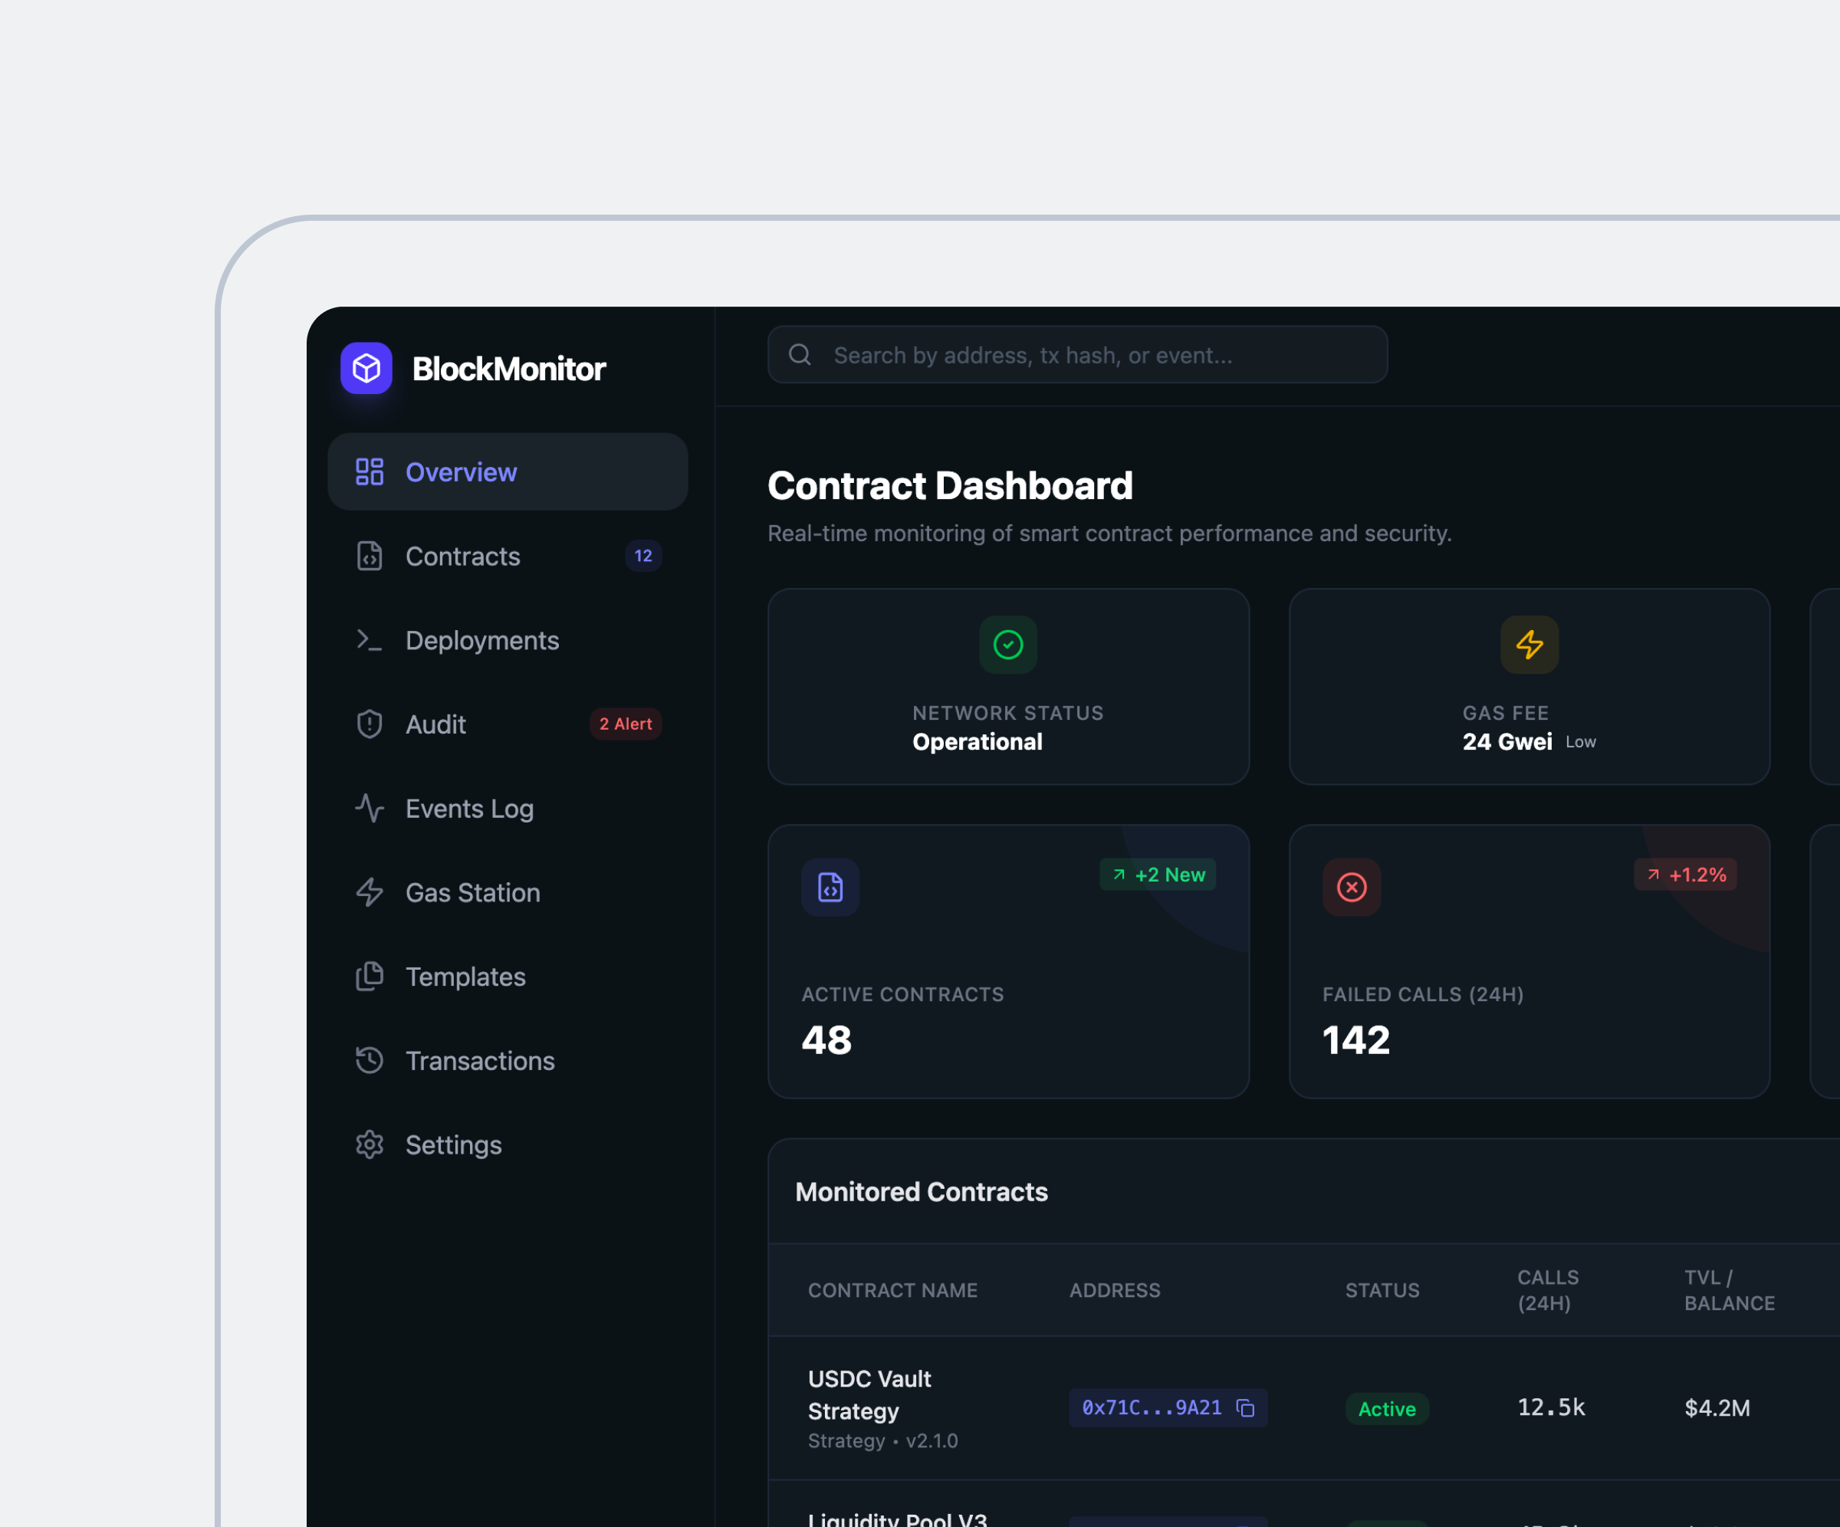Image resolution: width=1840 pixels, height=1527 pixels.
Task: Select Events Log in sidebar
Action: pos(470,809)
